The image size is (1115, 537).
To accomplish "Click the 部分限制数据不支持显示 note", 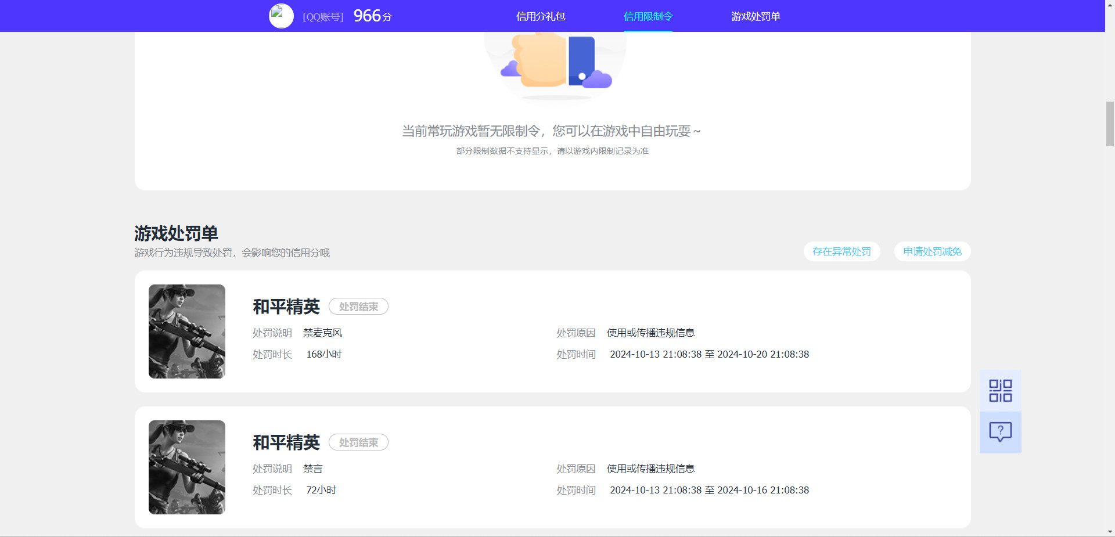I will click(552, 151).
